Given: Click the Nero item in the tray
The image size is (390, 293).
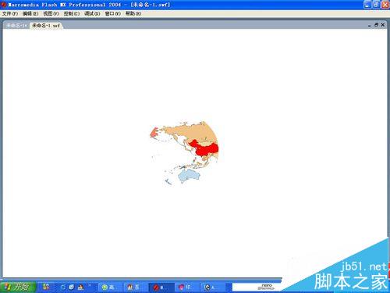Looking at the screenshot, I should [266, 287].
